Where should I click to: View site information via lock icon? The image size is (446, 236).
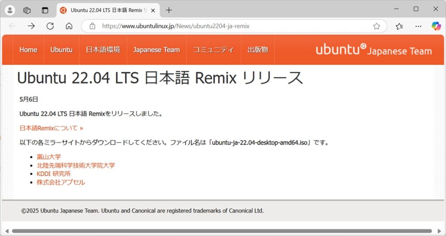92,26
